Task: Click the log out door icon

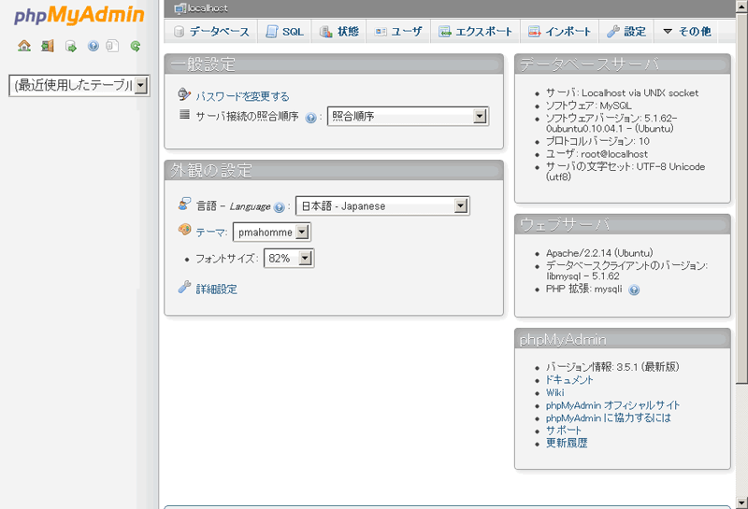Action: [x=48, y=46]
